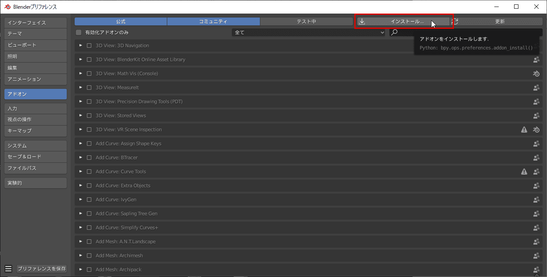Click the community icon on Stored Views row
Screen dimensions: 547x277
[x=536, y=116]
